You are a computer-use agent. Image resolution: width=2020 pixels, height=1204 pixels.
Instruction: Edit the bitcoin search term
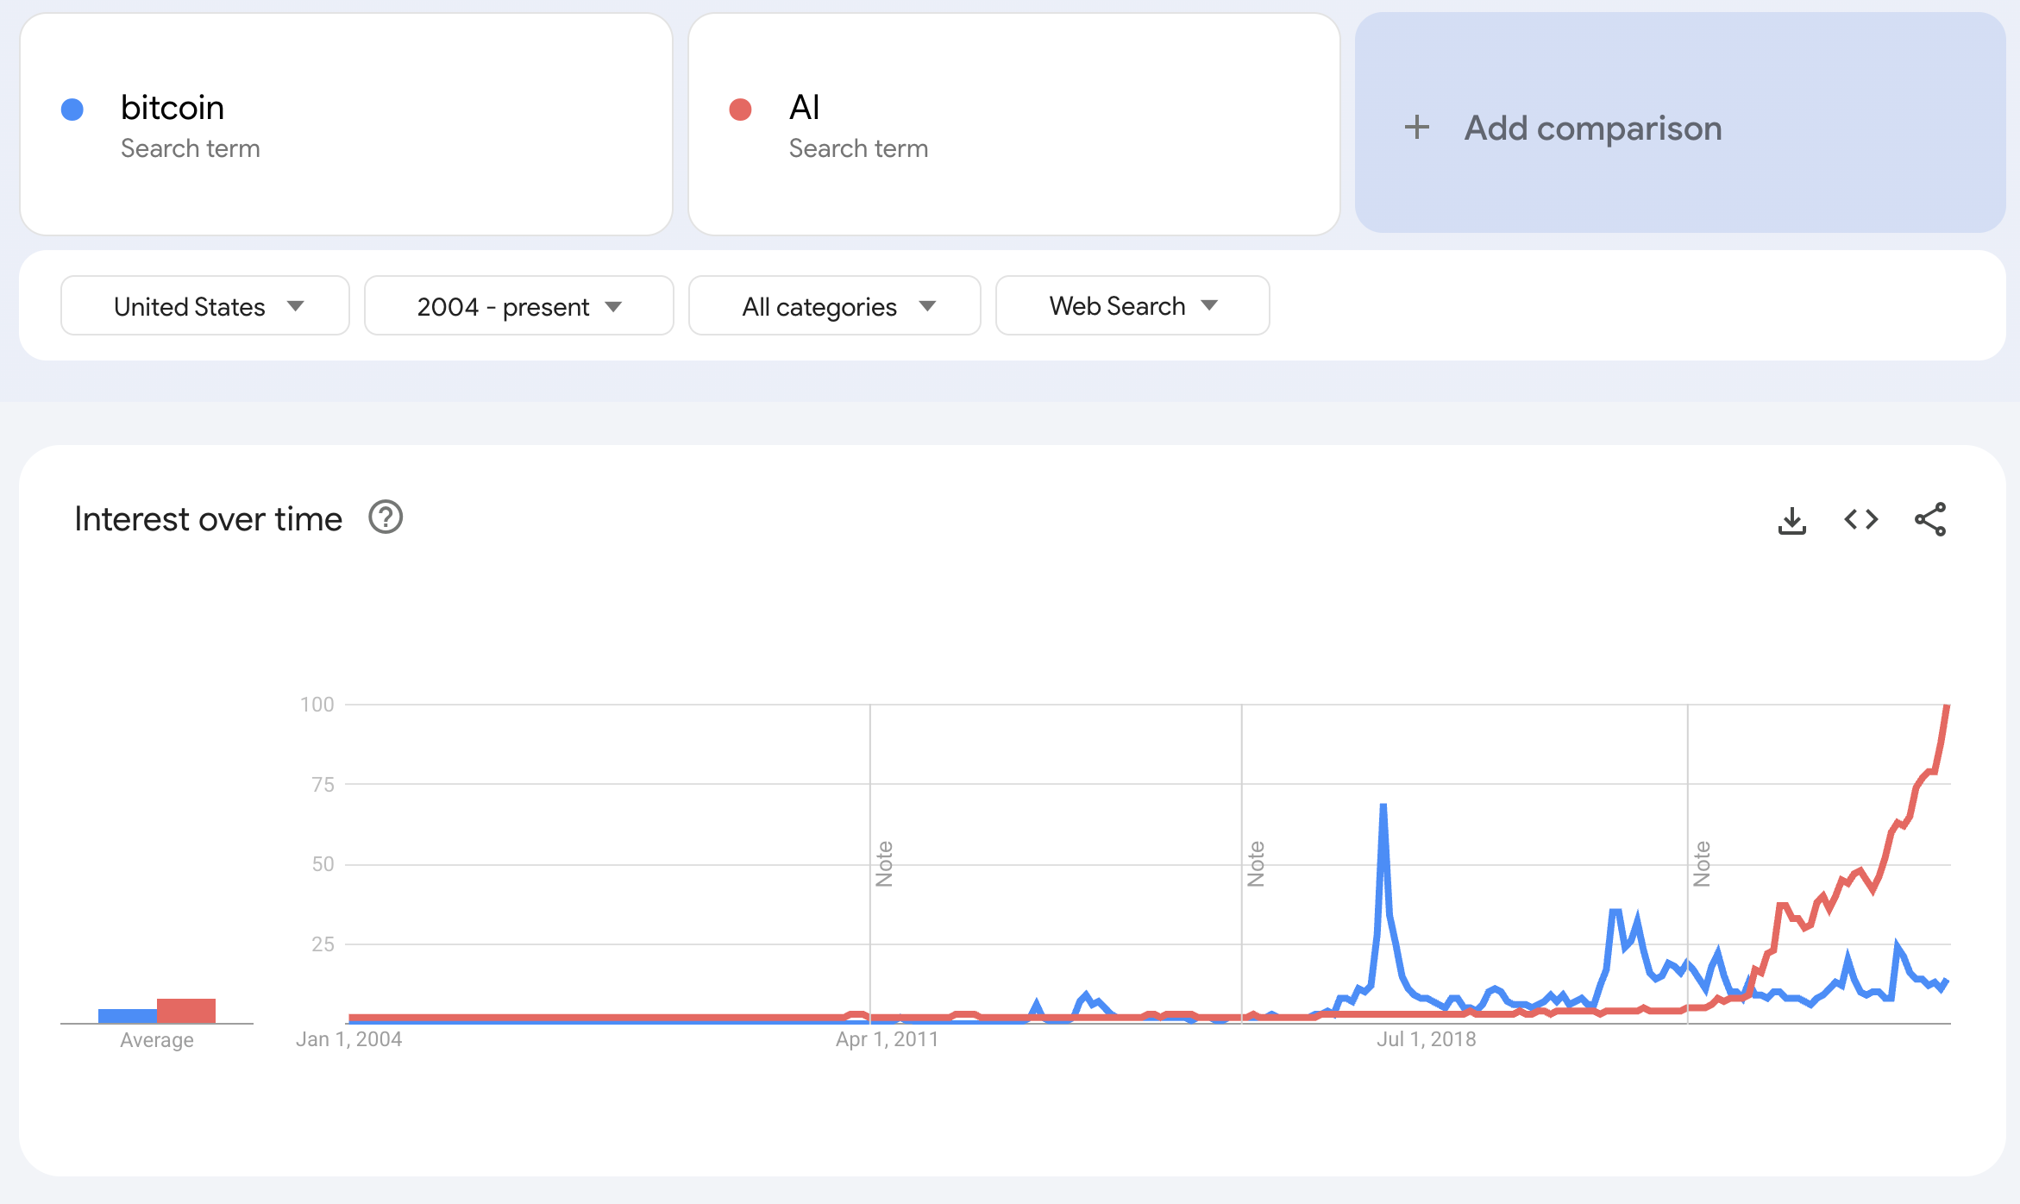[173, 108]
